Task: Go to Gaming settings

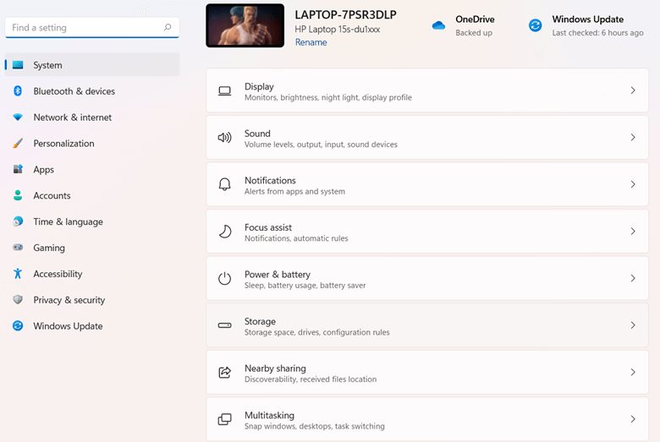Action: [92, 248]
